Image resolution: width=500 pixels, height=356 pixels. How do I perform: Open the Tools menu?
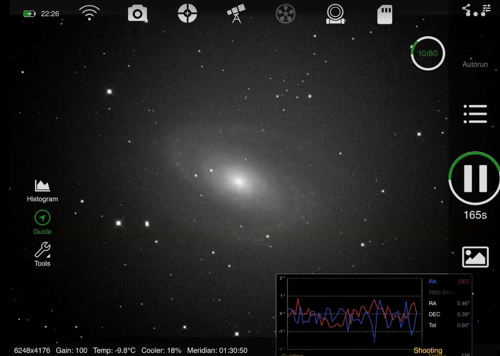click(x=42, y=255)
